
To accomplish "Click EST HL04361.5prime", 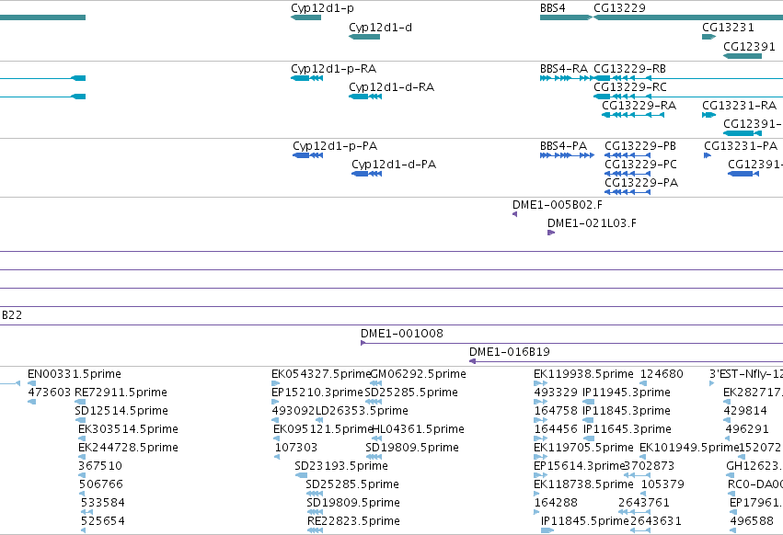I will tap(419, 429).
